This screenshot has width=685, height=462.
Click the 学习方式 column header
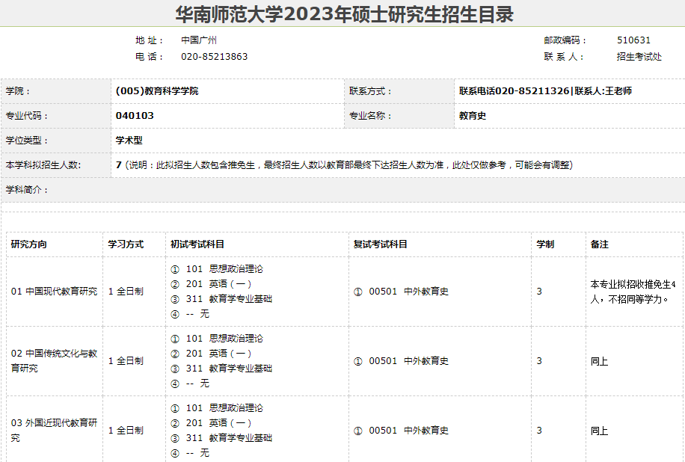pyautogui.click(x=126, y=244)
